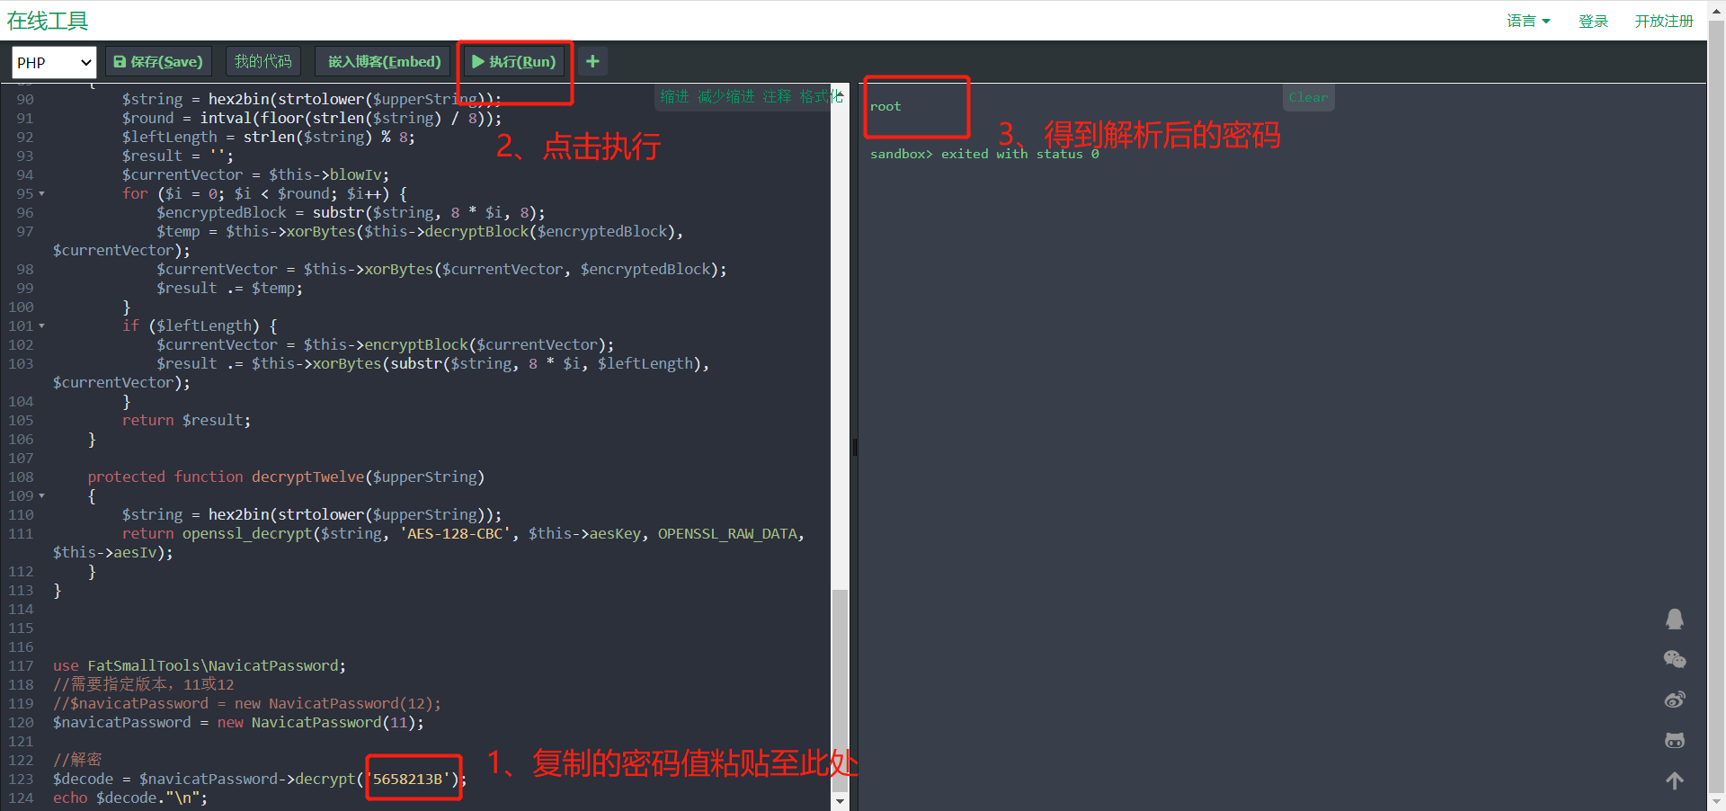Collapse the for loop at line 95
The image size is (1726, 811).
[x=41, y=194]
